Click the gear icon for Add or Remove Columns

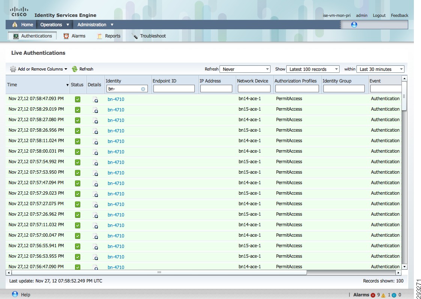coord(13,69)
